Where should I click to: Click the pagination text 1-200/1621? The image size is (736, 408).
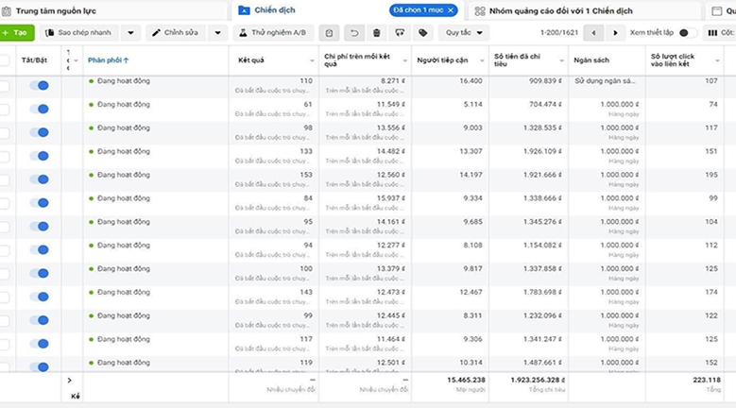pyautogui.click(x=559, y=33)
